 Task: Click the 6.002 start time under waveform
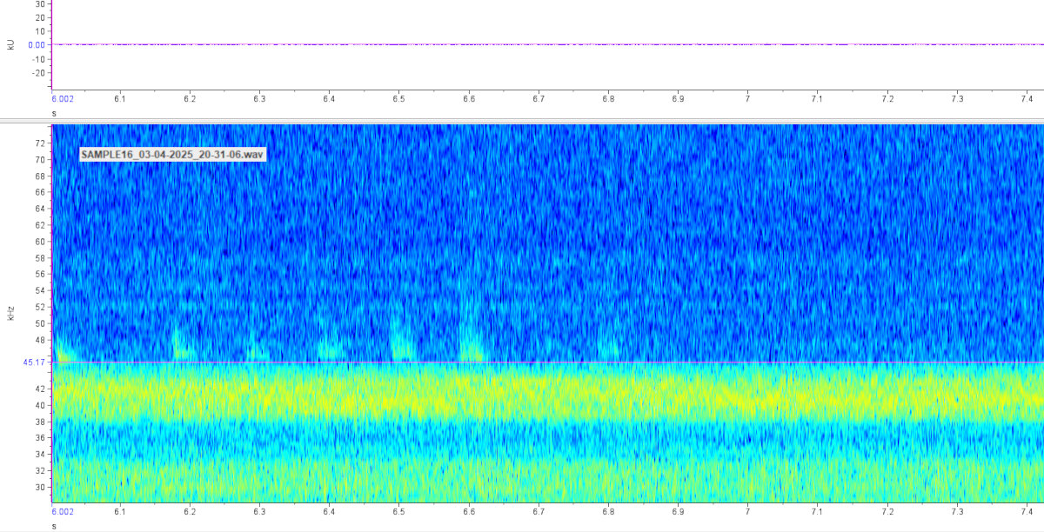[x=63, y=100]
